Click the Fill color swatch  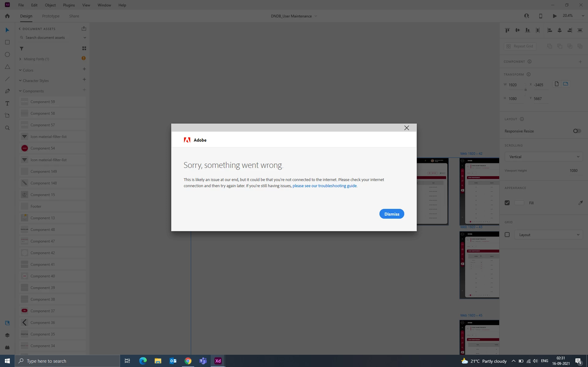tap(519, 203)
